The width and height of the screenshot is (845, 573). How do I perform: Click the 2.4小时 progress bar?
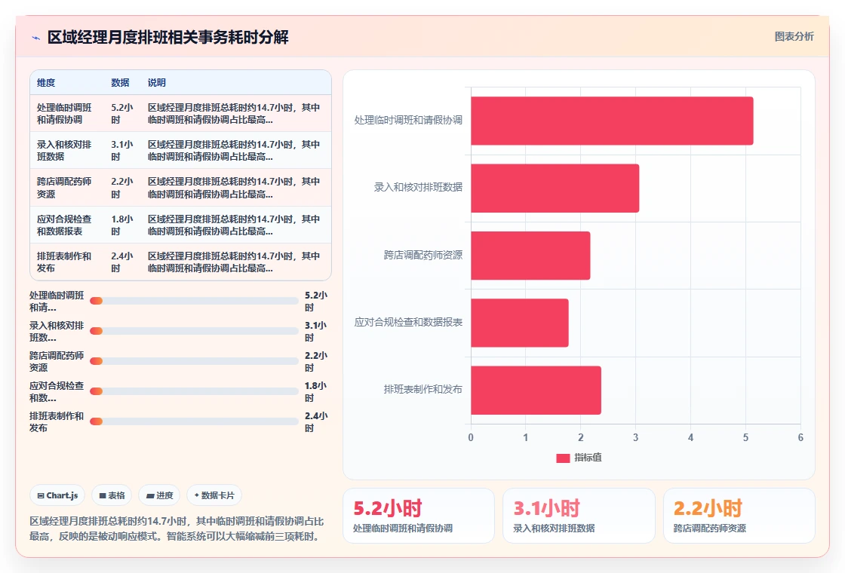click(x=194, y=421)
